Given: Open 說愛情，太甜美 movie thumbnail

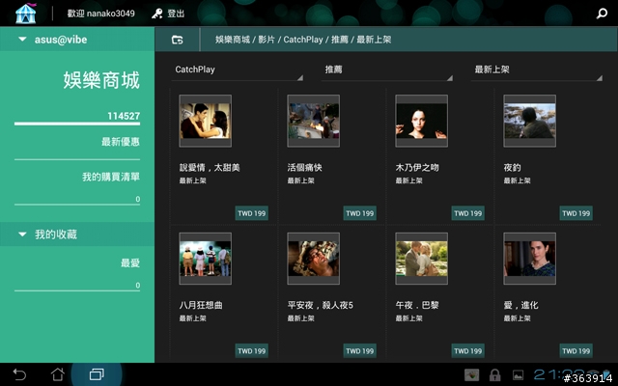Looking at the screenshot, I should (x=206, y=121).
